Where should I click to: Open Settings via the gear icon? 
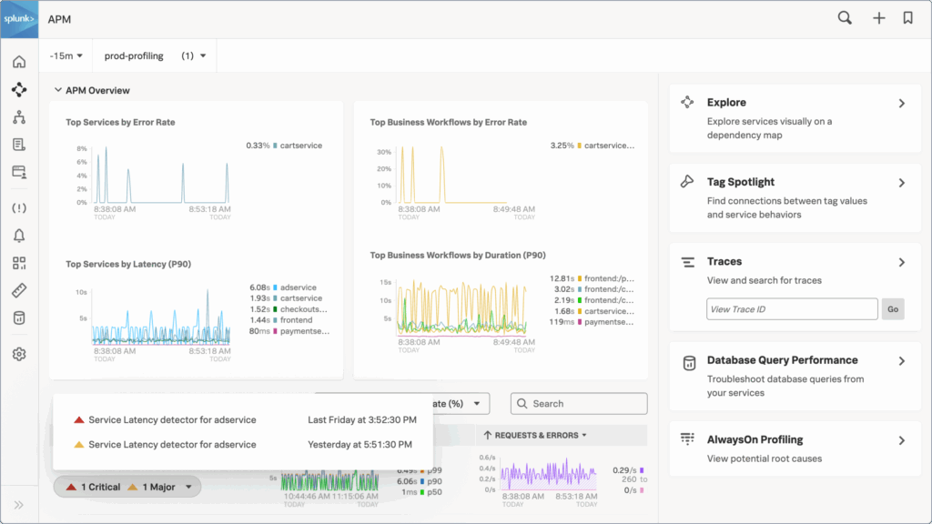click(x=18, y=353)
